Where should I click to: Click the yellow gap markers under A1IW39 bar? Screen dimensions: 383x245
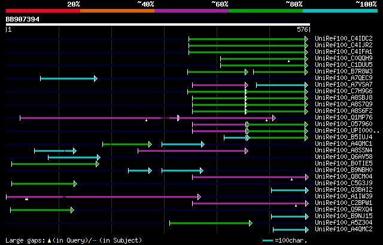26,199
